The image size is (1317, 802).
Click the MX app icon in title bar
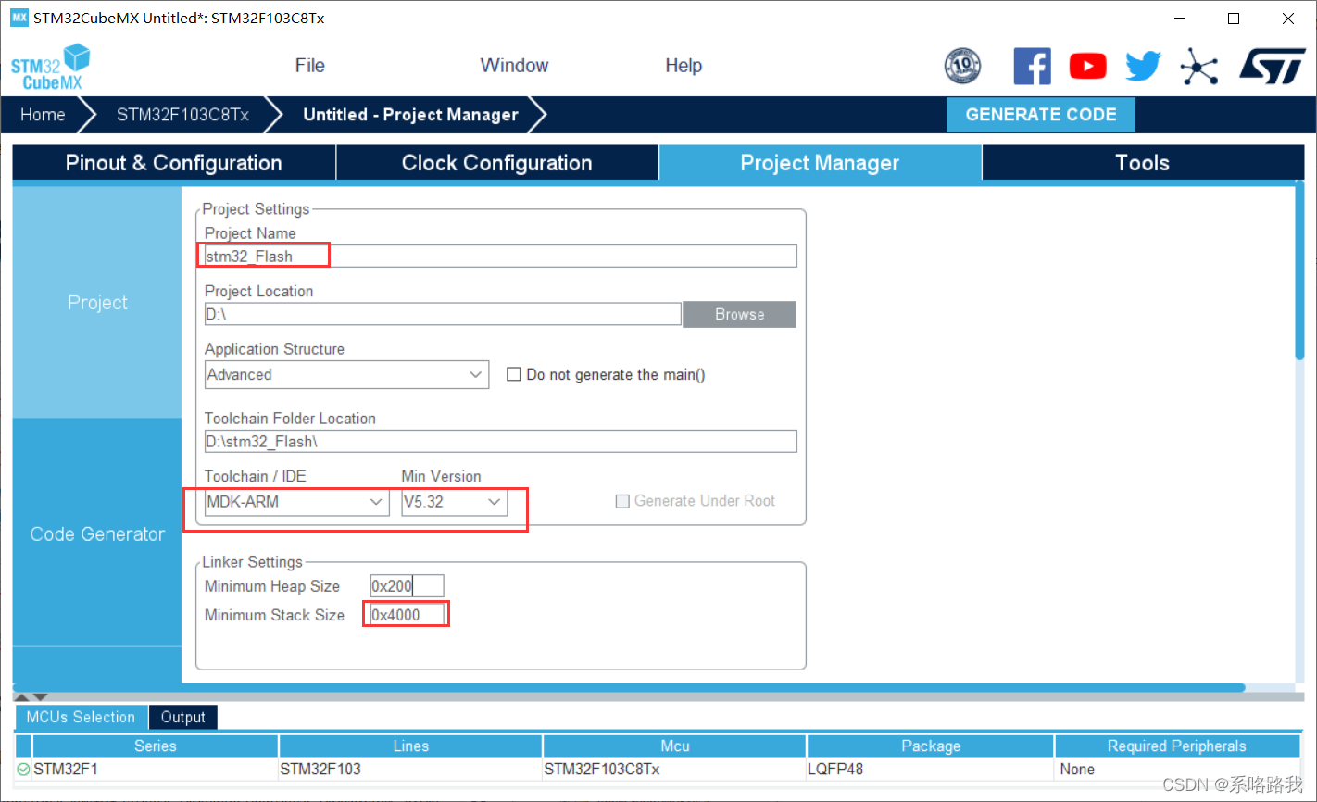pos(19,18)
